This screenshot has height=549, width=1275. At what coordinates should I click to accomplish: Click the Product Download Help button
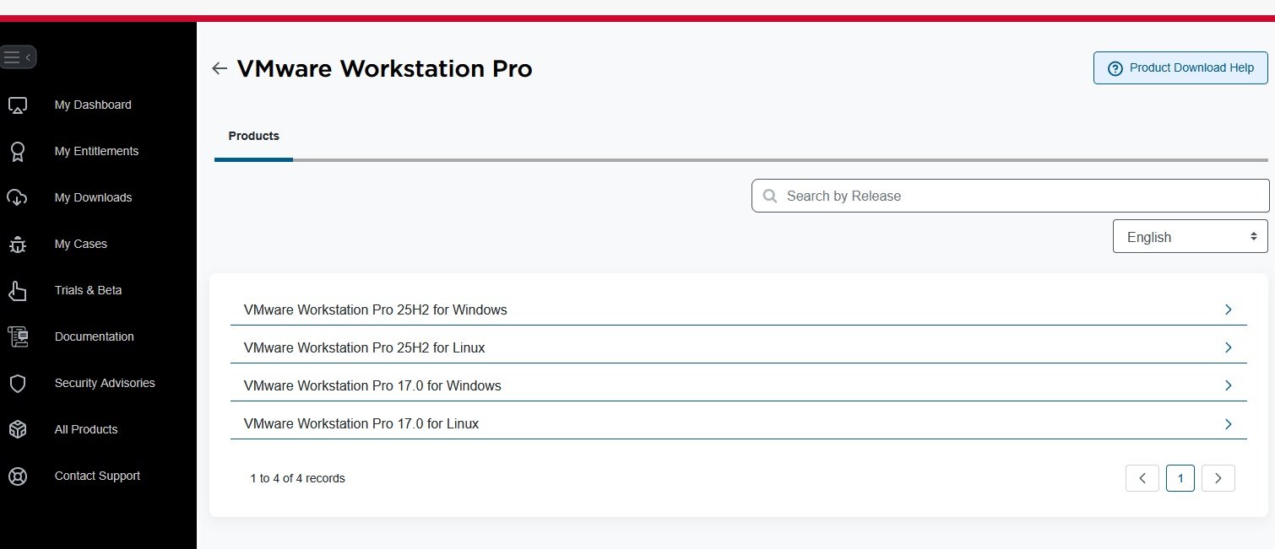tap(1180, 68)
